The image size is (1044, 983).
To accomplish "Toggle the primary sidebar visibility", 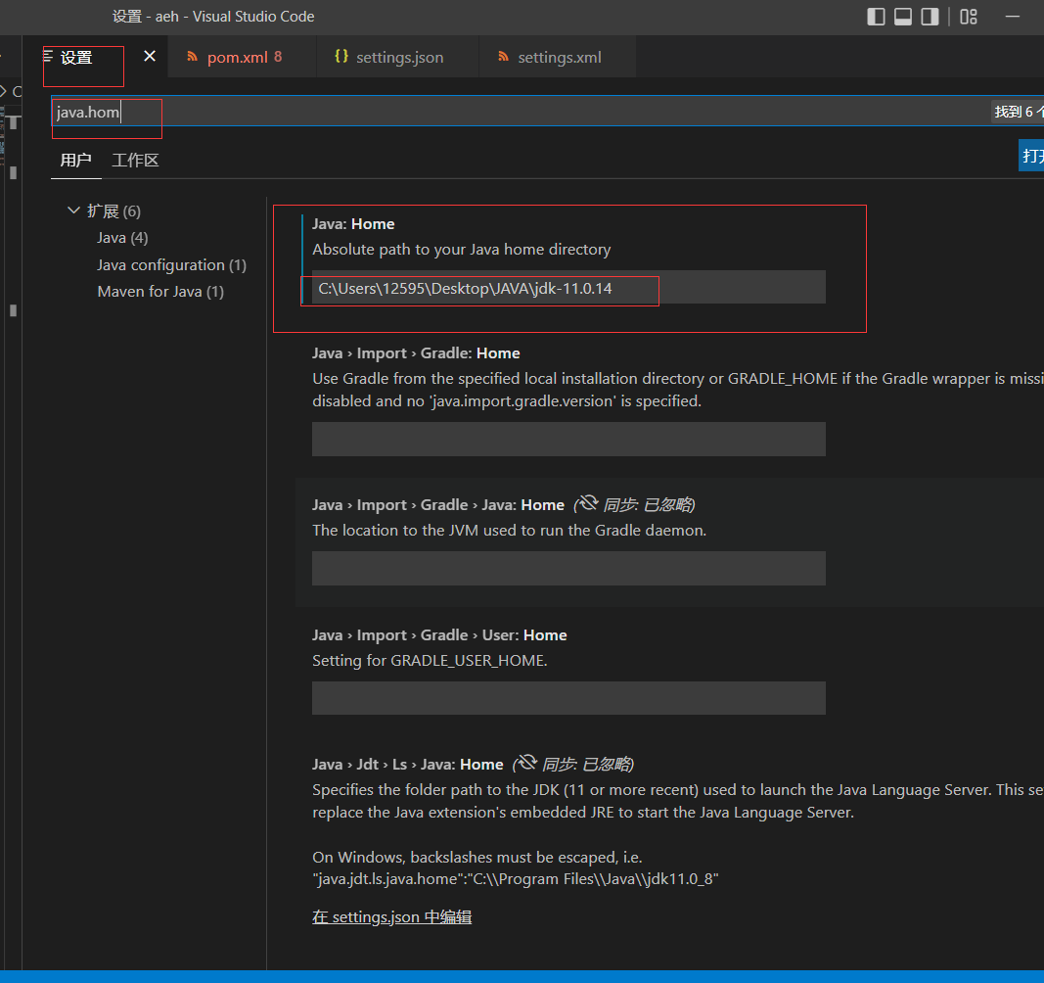I will [x=876, y=16].
